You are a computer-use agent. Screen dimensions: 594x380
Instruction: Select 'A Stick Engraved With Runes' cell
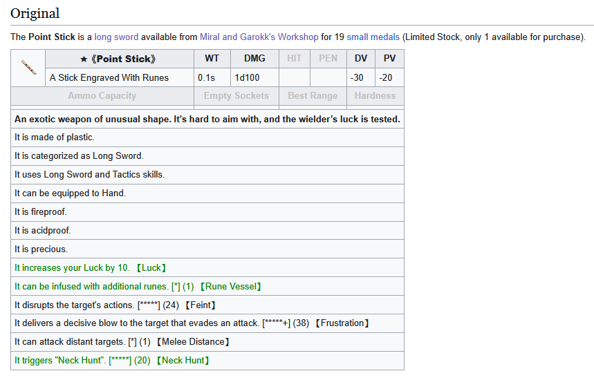tap(120, 77)
